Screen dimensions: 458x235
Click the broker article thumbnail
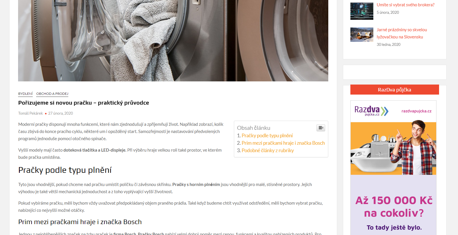pyautogui.click(x=362, y=11)
